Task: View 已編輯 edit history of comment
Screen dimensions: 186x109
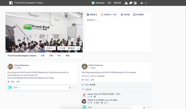Action: pyautogui.click(x=96, y=103)
